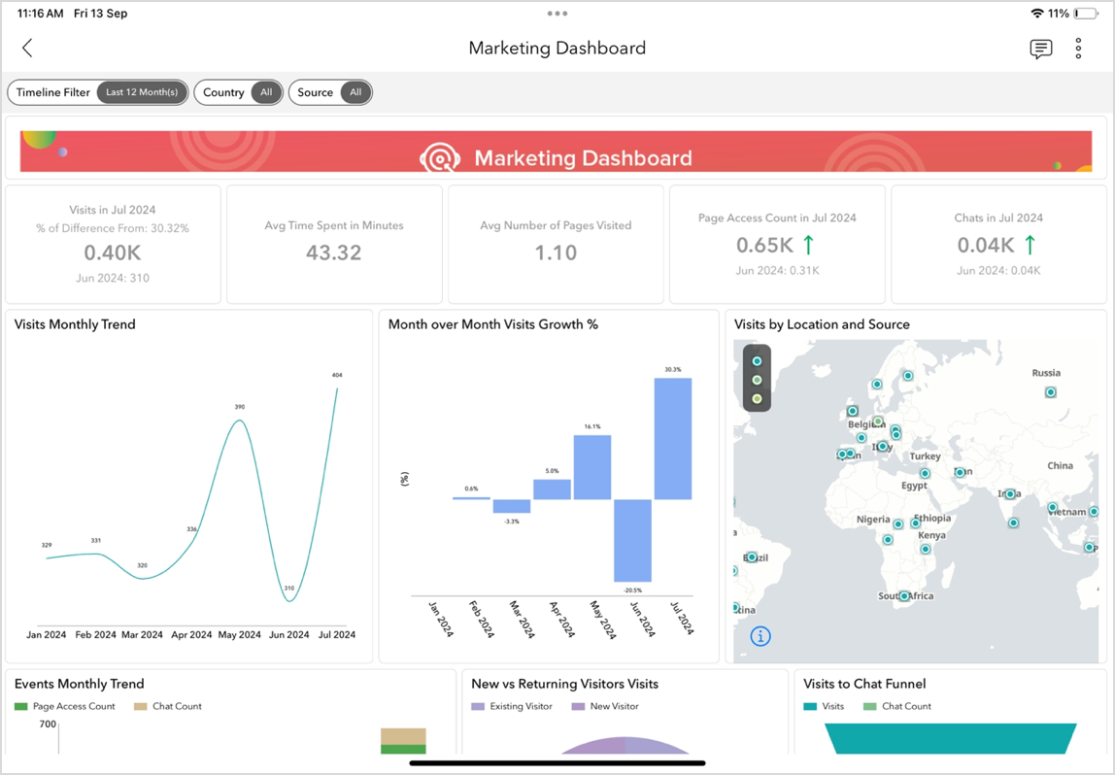Select the Visits in Jul 2024 KPI card
Image resolution: width=1115 pixels, height=775 pixels.
tap(113, 245)
